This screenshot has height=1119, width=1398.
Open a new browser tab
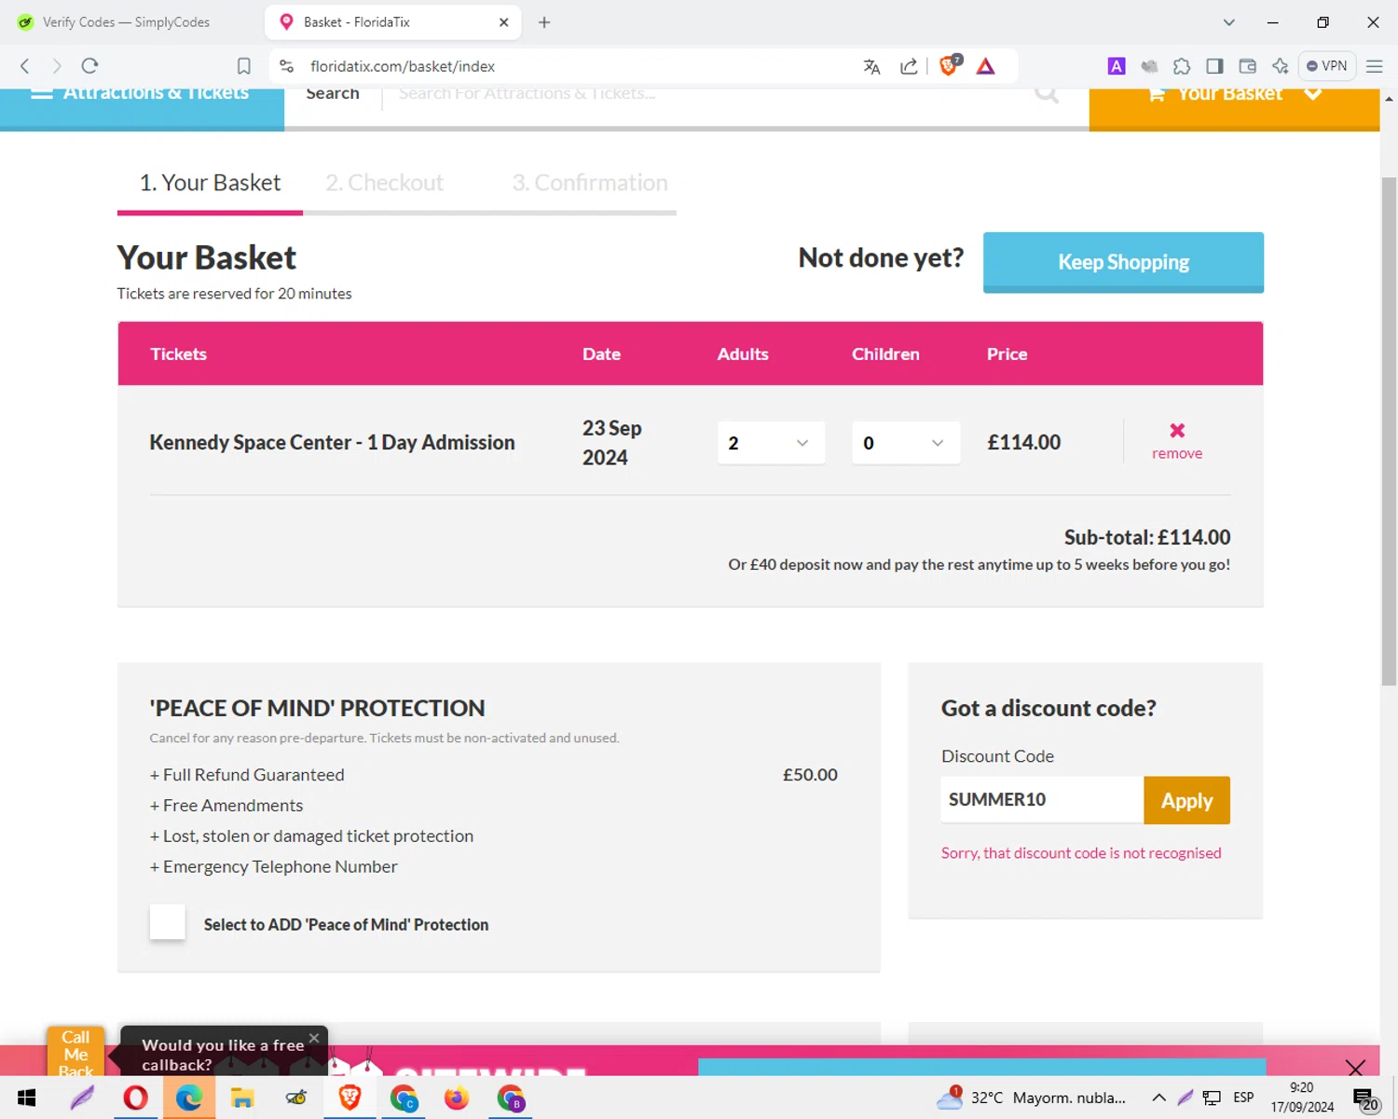(x=544, y=22)
